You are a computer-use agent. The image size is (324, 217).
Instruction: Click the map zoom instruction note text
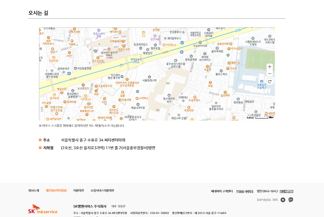[82, 126]
